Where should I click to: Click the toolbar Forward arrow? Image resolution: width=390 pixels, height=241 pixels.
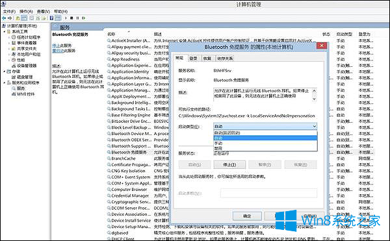(10, 18)
